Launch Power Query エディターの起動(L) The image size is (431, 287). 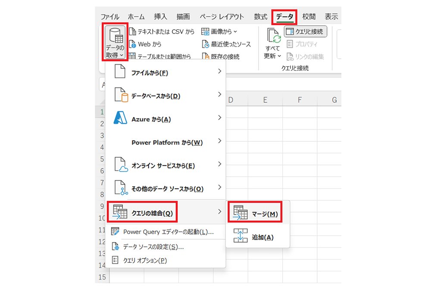tap(166, 232)
